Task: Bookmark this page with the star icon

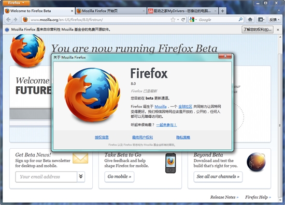Action: coord(173,20)
